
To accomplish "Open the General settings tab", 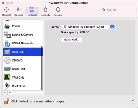I will coord(6,12).
